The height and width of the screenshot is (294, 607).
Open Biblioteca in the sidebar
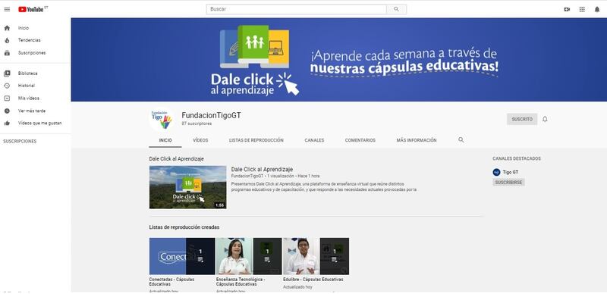click(28, 73)
